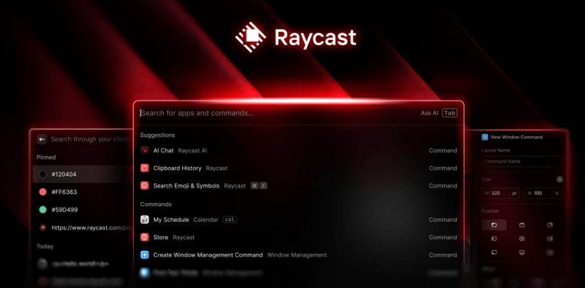
Task: Select the centered window position icon
Action: tap(522, 239)
